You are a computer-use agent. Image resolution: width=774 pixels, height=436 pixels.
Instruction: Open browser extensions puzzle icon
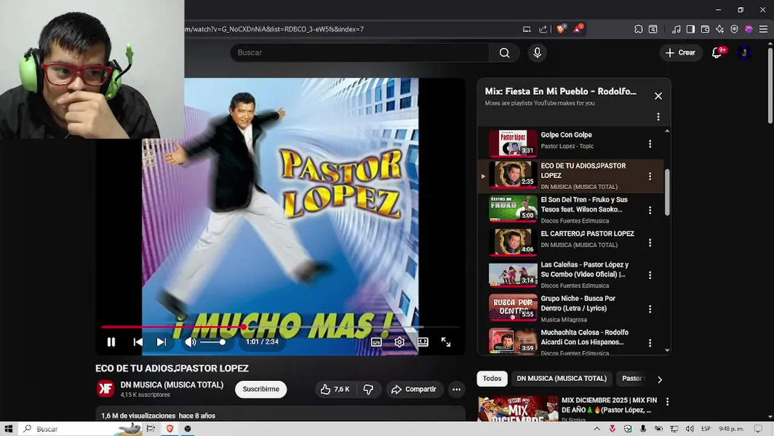coord(639,29)
